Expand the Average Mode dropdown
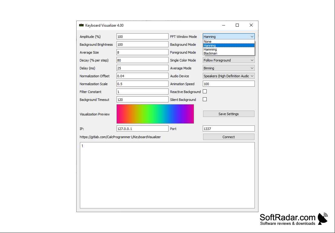335x233 pixels. [x=228, y=68]
